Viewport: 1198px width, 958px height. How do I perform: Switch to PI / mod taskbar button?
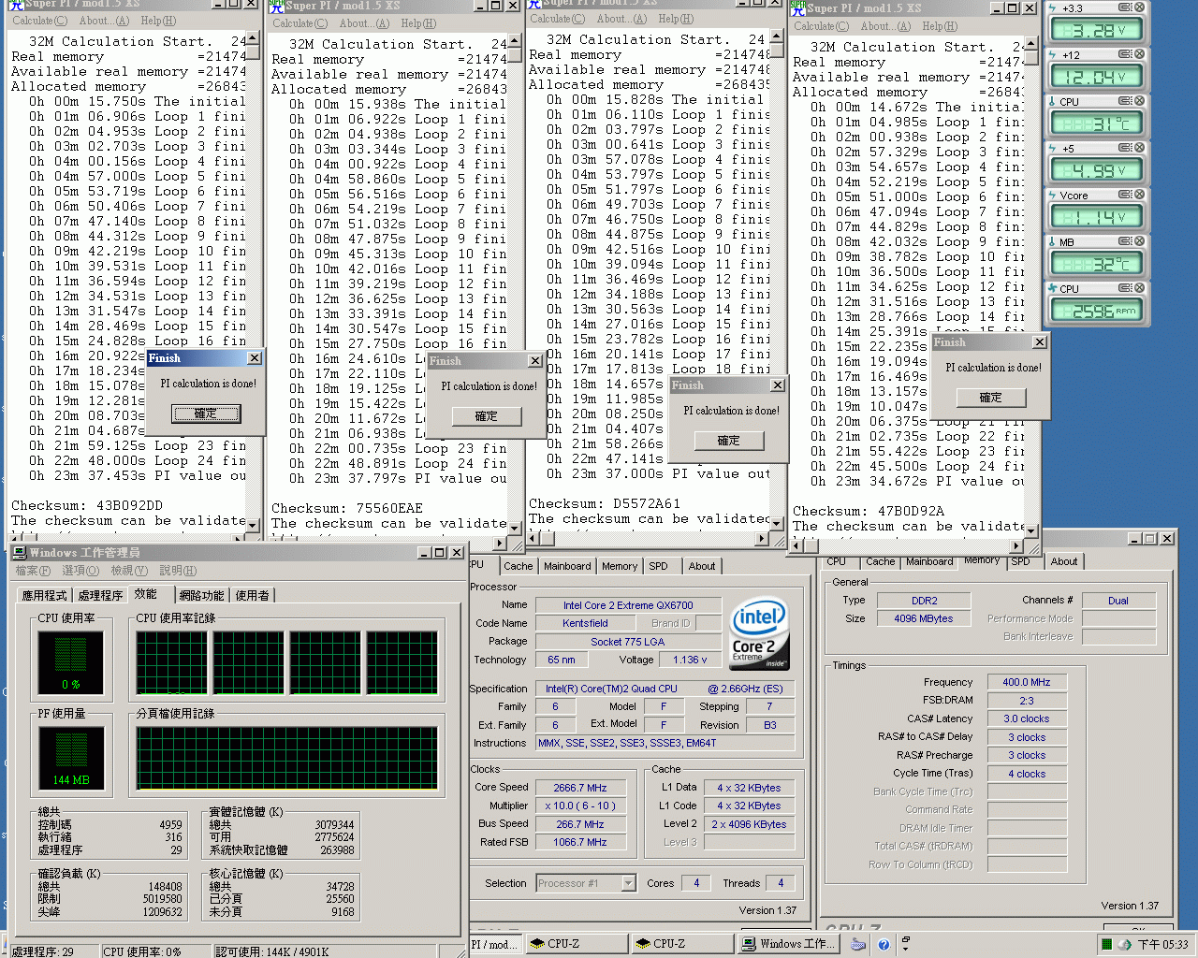coord(495,944)
